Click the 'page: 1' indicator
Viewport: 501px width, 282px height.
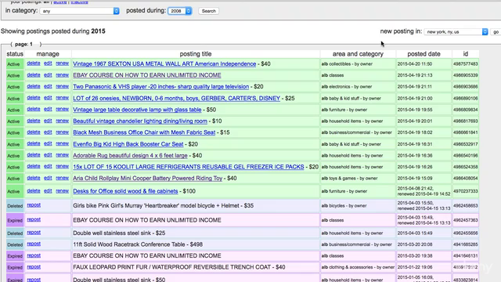pyautogui.click(x=23, y=44)
